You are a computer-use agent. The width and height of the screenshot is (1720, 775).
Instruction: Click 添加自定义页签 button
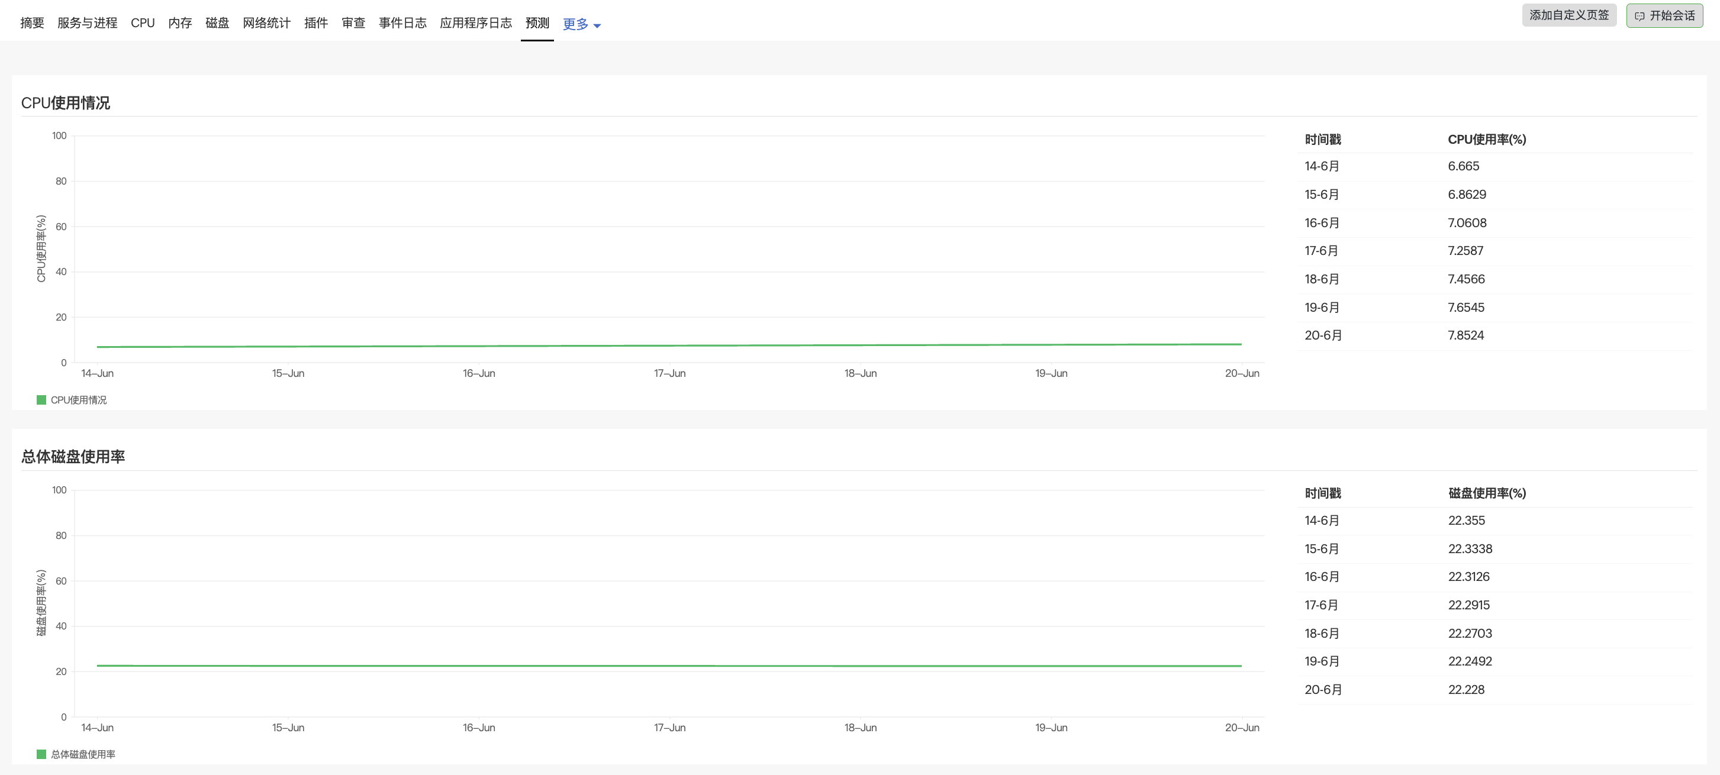[x=1568, y=15]
